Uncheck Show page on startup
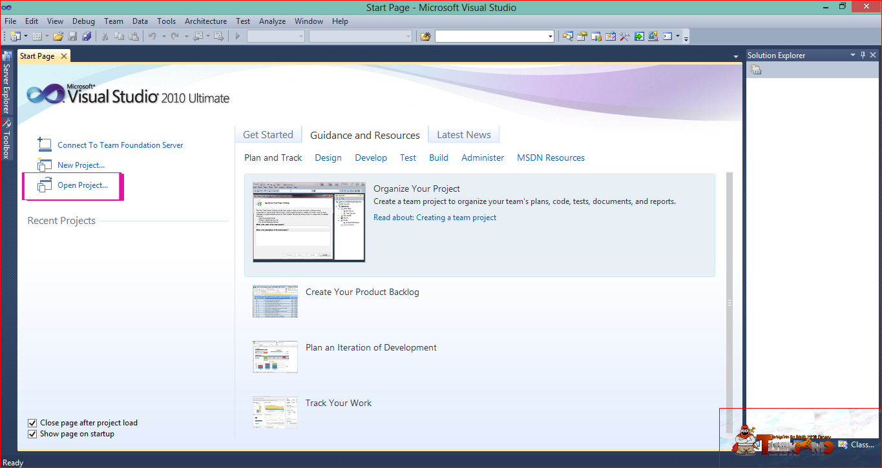Viewport: 882px width, 468px height. click(32, 434)
